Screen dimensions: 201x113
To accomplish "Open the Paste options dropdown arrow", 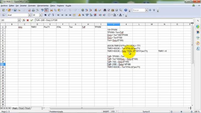I will 62,10.
